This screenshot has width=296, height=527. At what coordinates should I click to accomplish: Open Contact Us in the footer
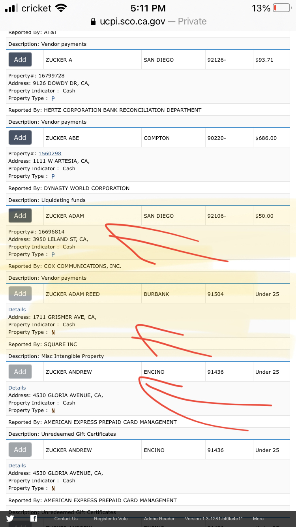point(66,519)
